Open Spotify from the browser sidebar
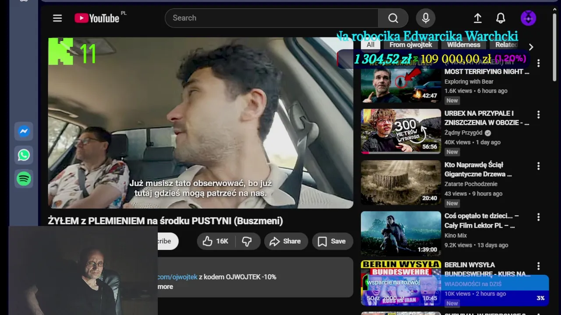This screenshot has width=561, height=315. (x=24, y=178)
